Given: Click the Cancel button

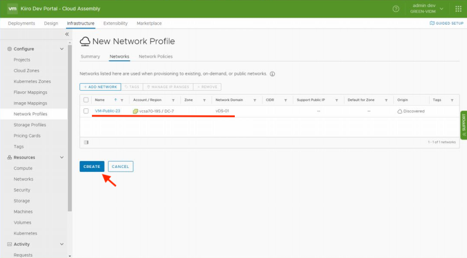Looking at the screenshot, I should click(121, 167).
